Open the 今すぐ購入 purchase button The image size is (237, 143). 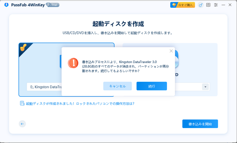pyautogui.click(x=183, y=5)
